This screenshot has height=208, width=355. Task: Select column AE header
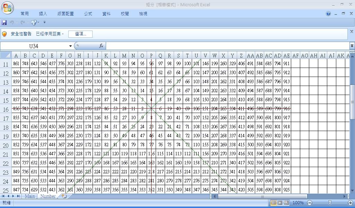286,56
